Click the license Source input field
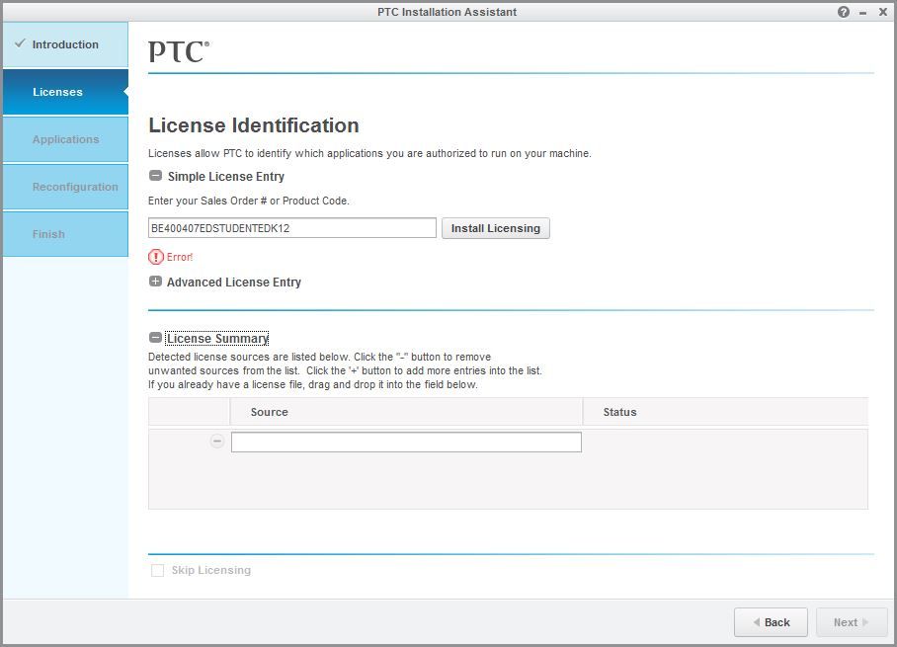Screen dimensions: 897x647 point(406,443)
